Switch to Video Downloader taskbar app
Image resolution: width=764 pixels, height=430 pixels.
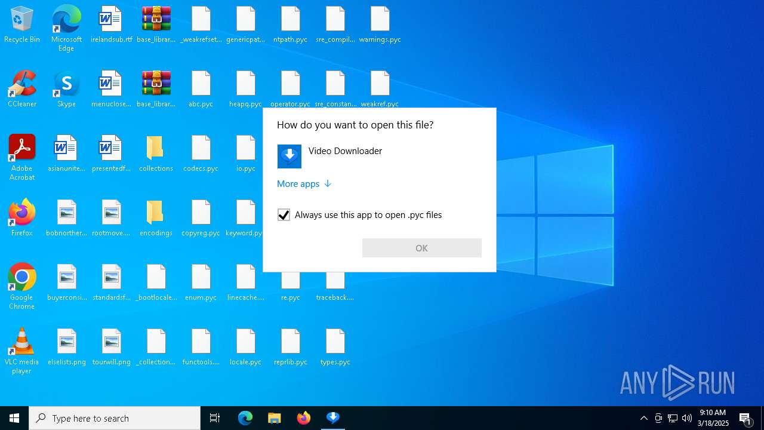coord(333,418)
